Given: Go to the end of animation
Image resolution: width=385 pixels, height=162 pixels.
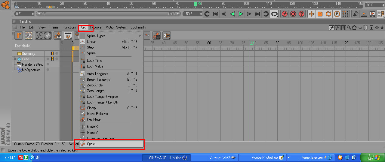Looking at the screenshot, I should (257, 14).
